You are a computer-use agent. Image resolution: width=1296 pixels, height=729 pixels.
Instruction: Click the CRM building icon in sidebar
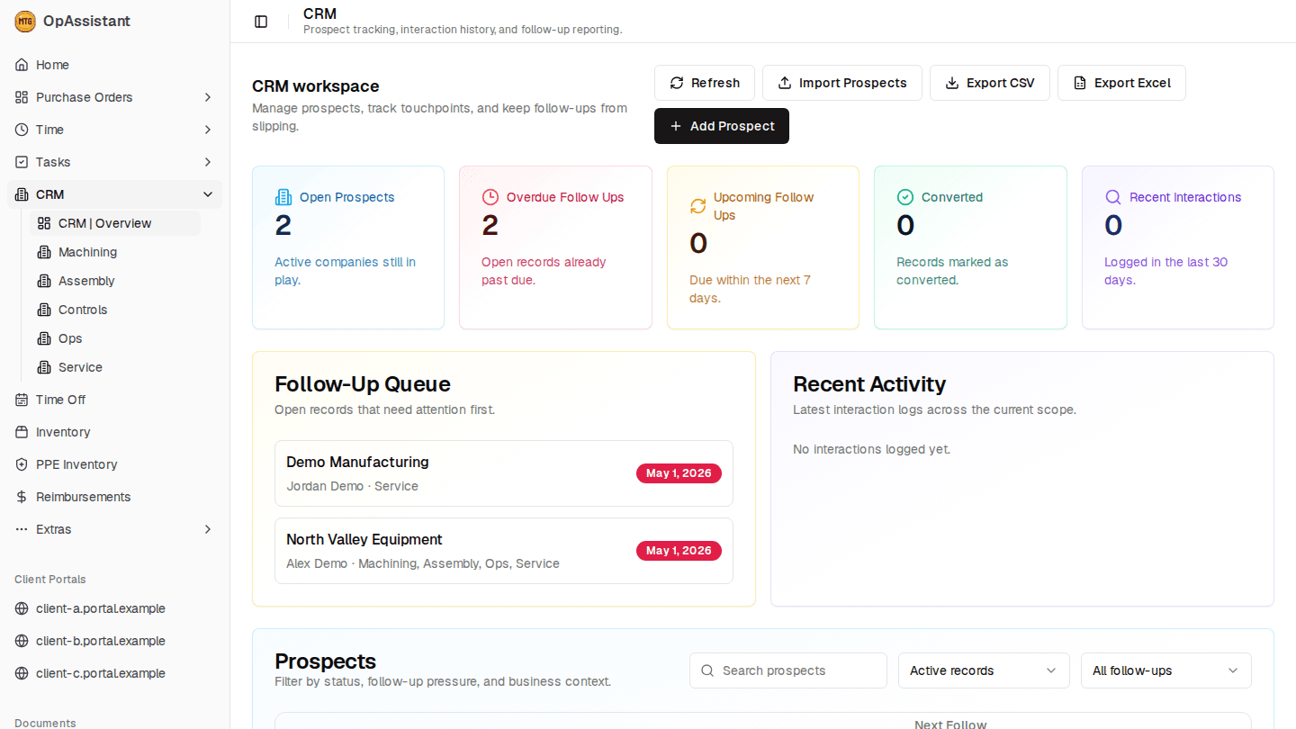22,194
